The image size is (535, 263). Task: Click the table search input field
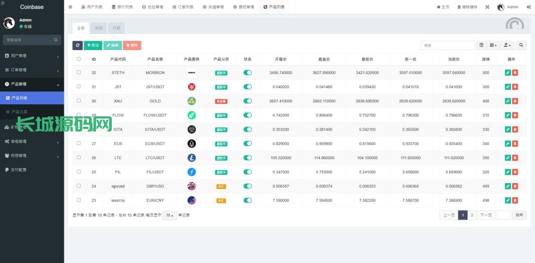click(447, 45)
